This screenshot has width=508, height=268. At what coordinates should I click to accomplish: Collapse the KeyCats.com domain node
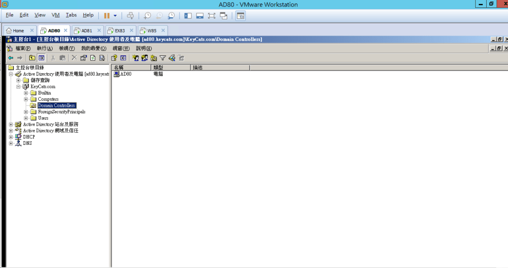coord(18,87)
